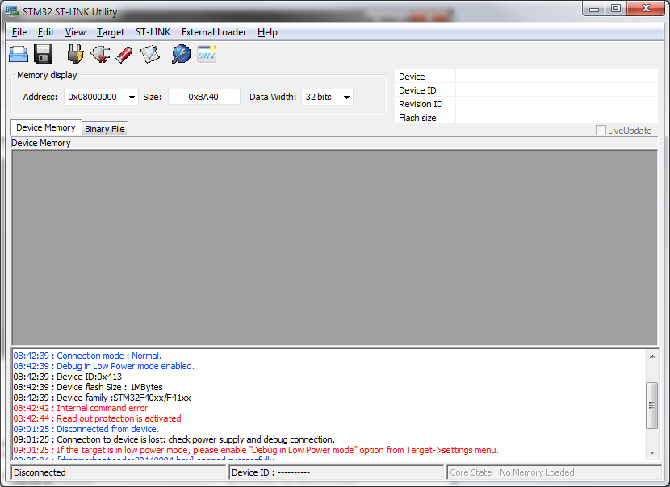Viewport: 670px width, 487px height.
Task: Open the File menu
Action: [x=19, y=32]
